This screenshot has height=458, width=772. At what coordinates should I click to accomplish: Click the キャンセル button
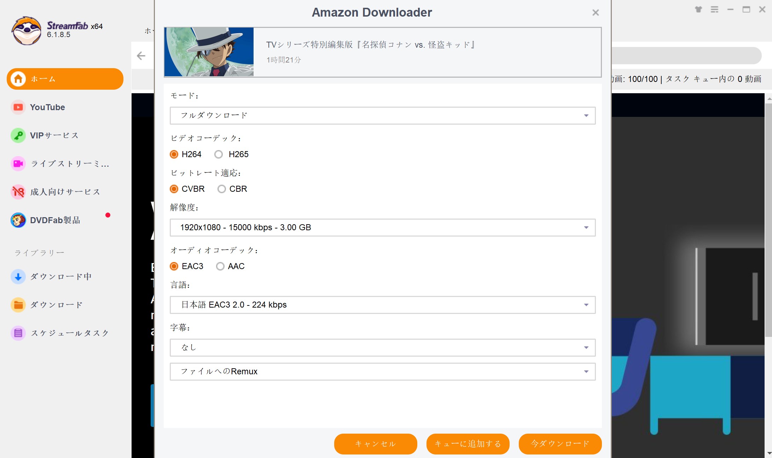(x=376, y=444)
